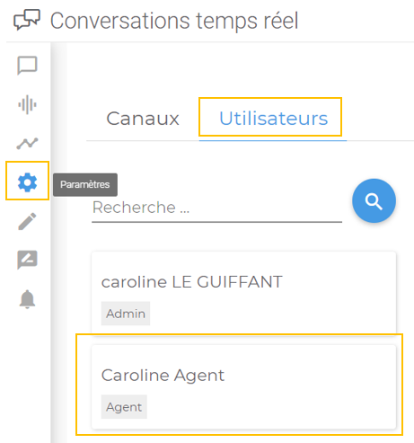
Task: Click the Conversations temps réel title
Action: 174,21
